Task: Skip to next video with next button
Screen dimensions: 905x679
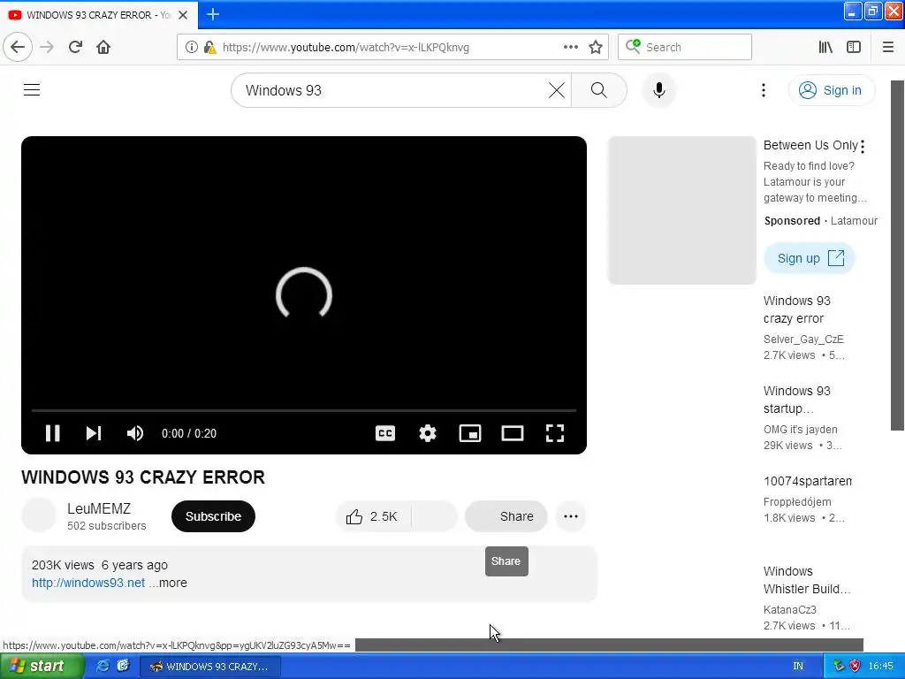Action: click(94, 433)
